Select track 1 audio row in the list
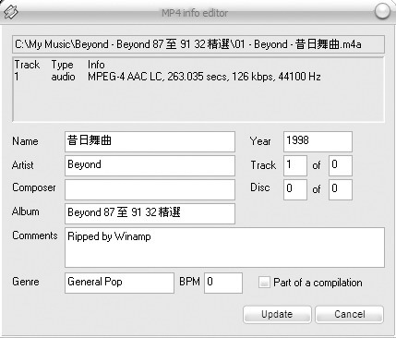 click(x=167, y=77)
